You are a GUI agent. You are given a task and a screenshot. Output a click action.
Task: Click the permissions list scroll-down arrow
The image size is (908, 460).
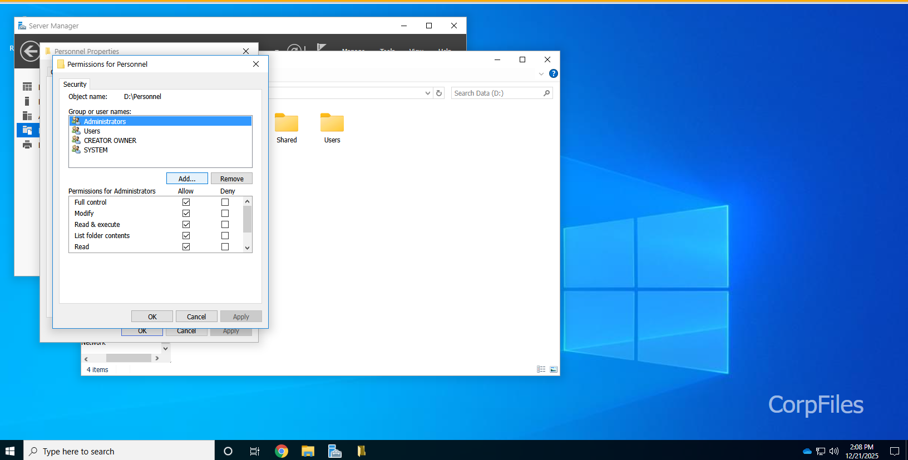click(248, 248)
